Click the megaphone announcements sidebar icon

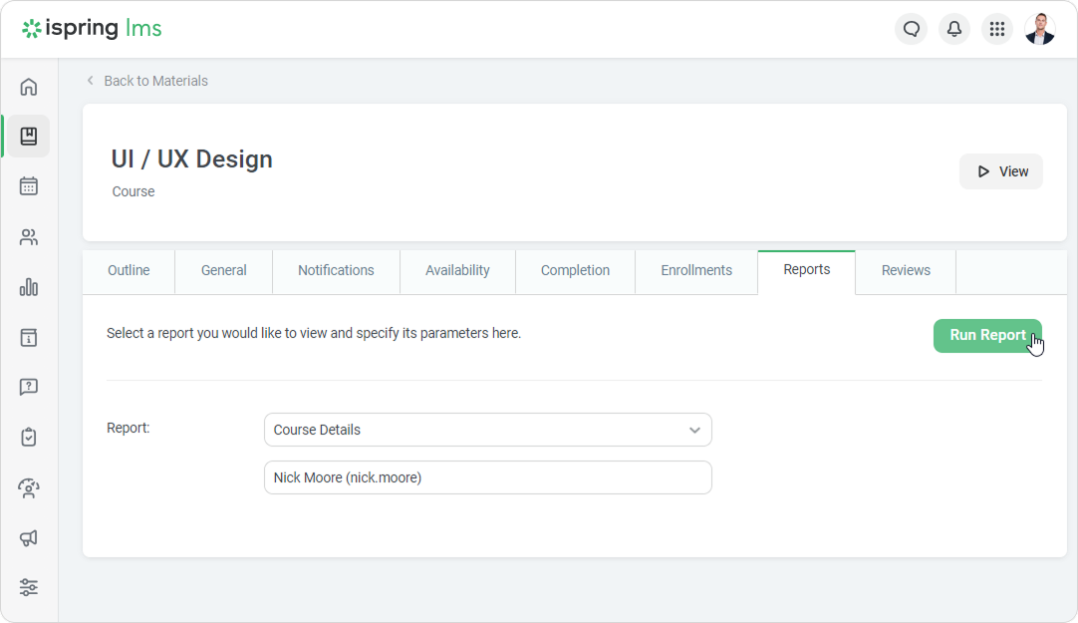(28, 538)
